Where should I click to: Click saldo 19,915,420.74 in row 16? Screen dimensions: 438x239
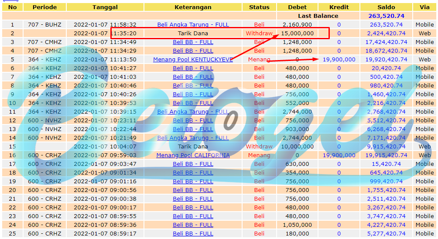387,155
